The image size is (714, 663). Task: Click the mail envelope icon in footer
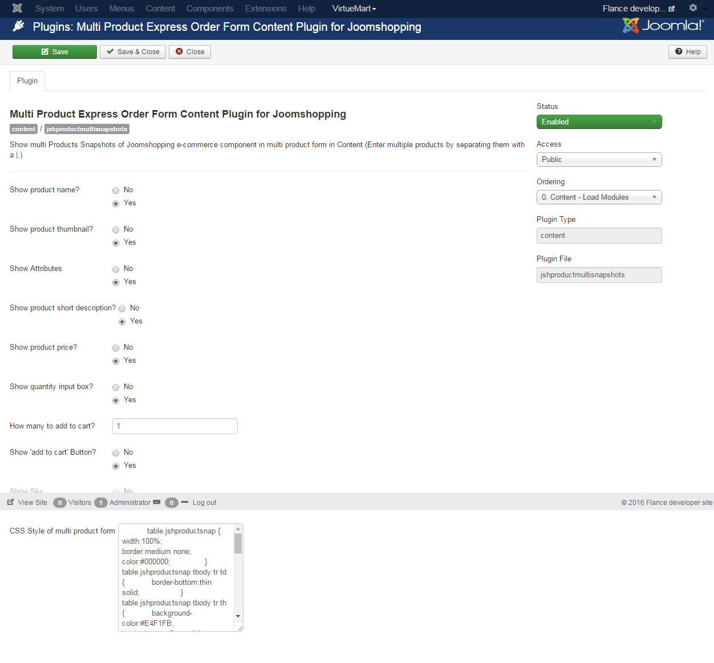click(x=157, y=502)
